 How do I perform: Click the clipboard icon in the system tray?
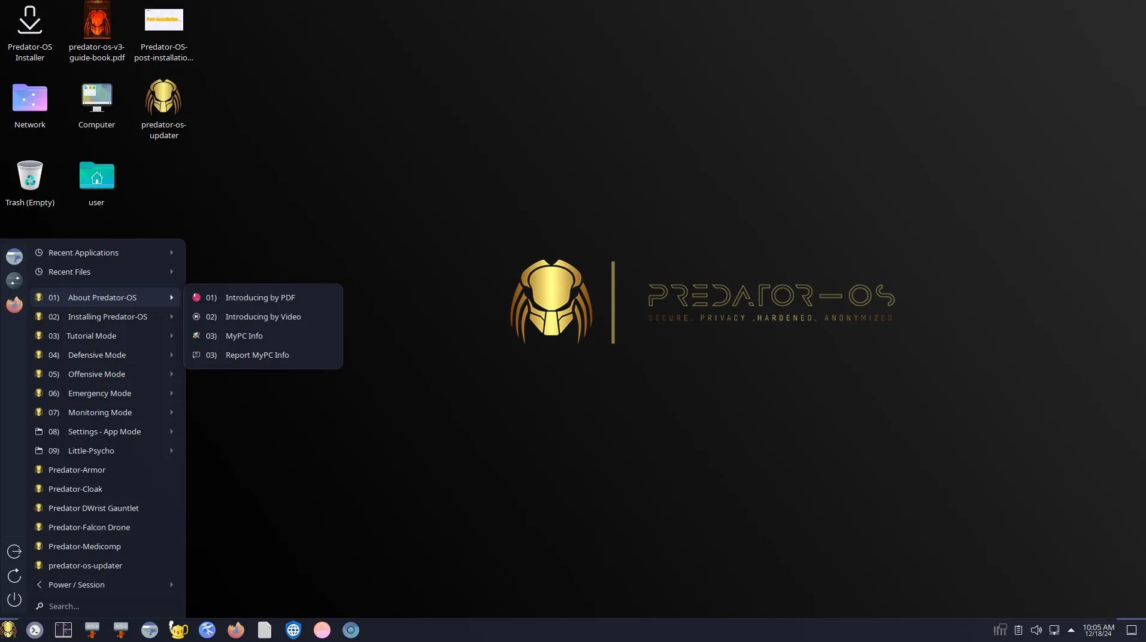1018,630
